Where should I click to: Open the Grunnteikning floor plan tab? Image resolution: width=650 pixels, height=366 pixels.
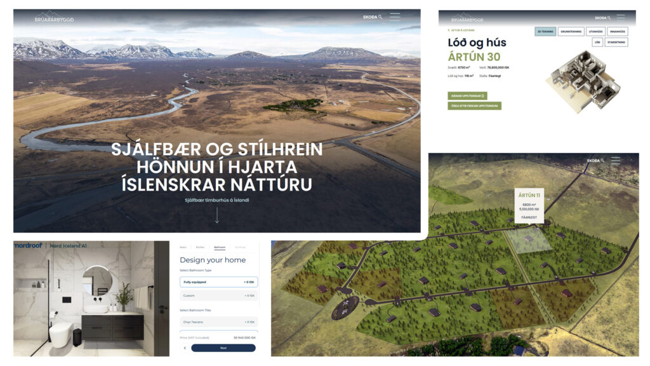[571, 31]
